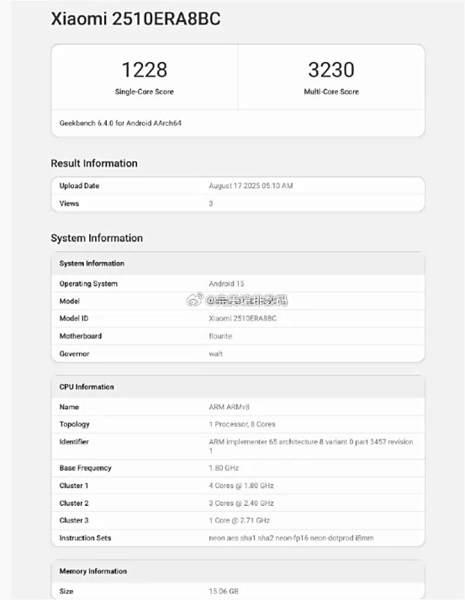Click Geekbench 6.4.0 for Android AArch64 text
The image size is (465, 600).
pos(120,124)
